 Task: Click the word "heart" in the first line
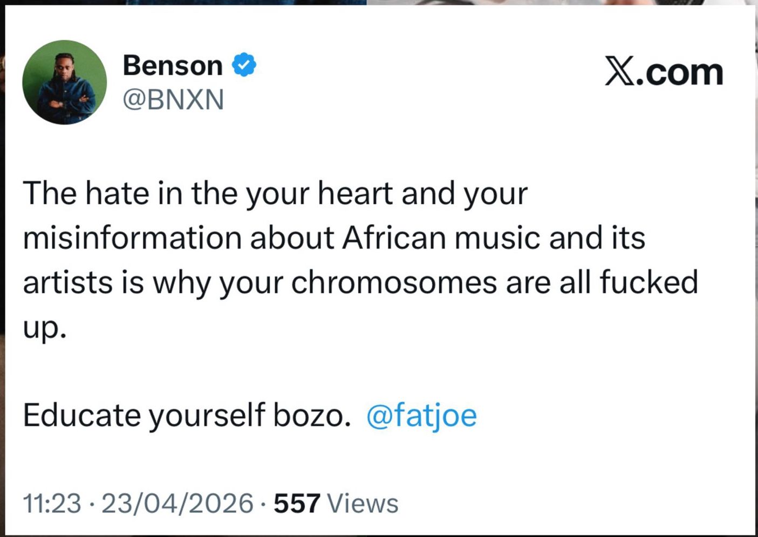pos(355,193)
